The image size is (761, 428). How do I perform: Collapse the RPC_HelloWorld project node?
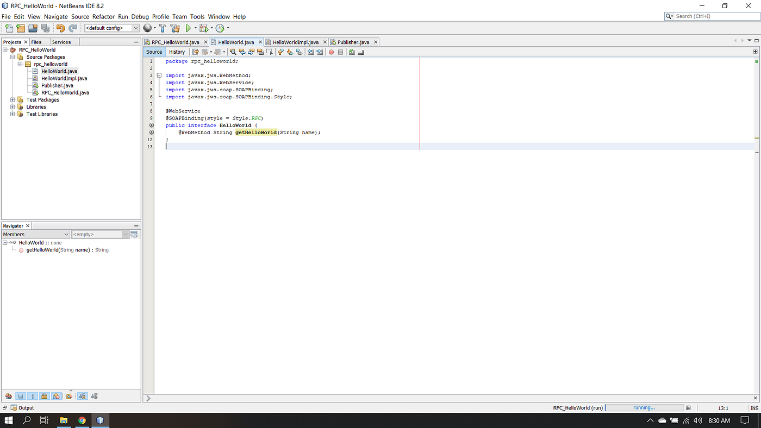point(5,49)
